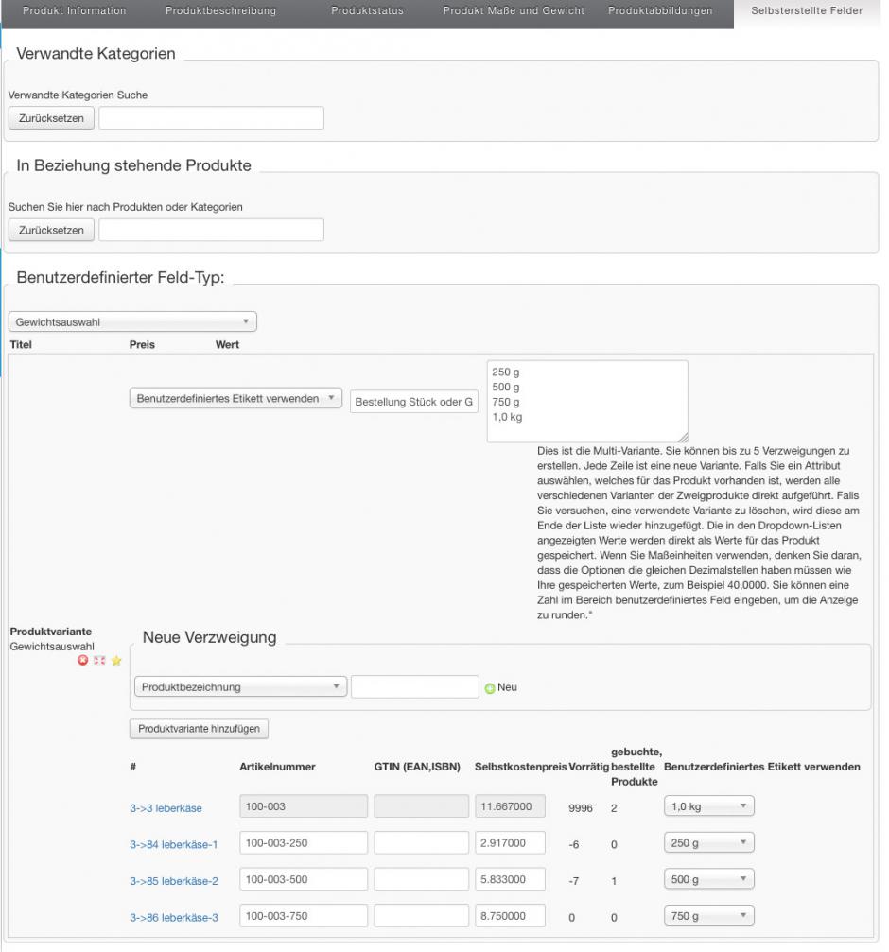The width and height of the screenshot is (889, 952).
Task: Focus the Artikelnummer field containing 100-003-500
Action: 303,879
